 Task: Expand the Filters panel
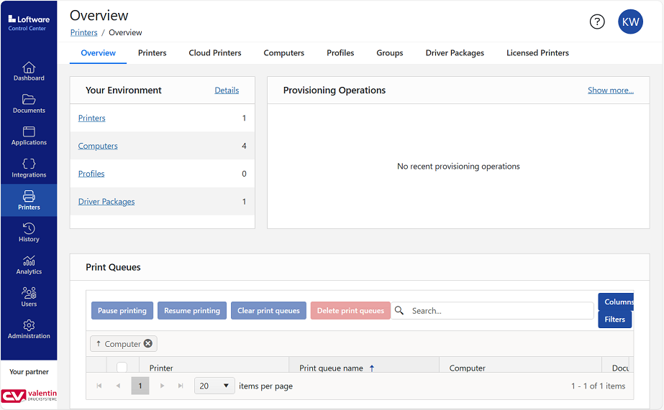point(614,320)
